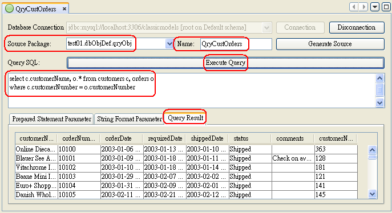
Task: Click customer number cell 145
Action: tap(336, 195)
